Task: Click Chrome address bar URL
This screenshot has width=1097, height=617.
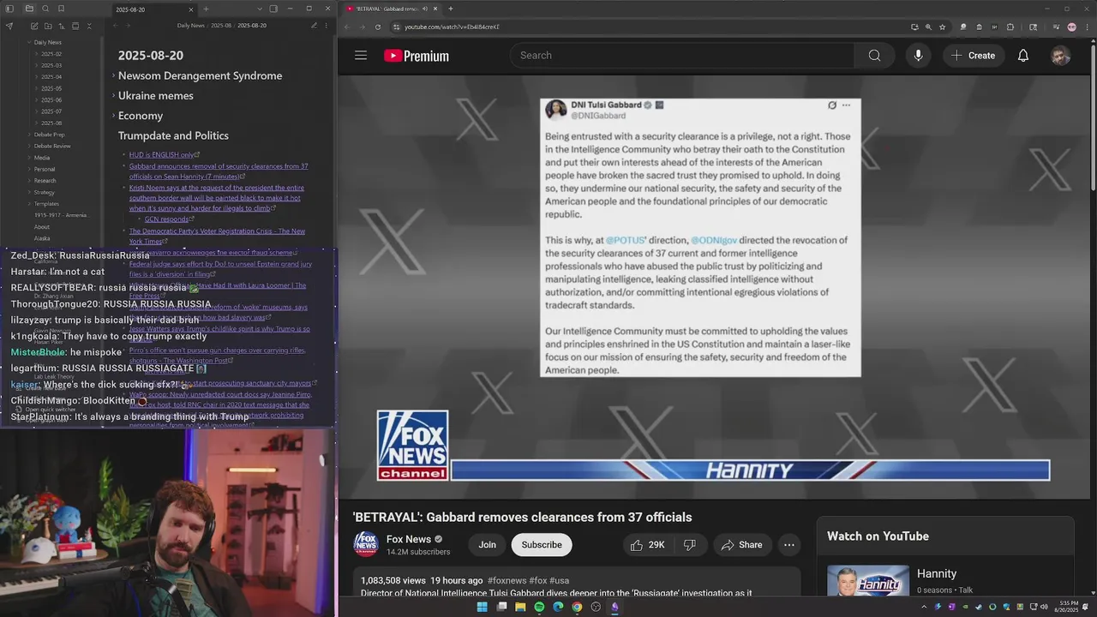Action: 452,27
